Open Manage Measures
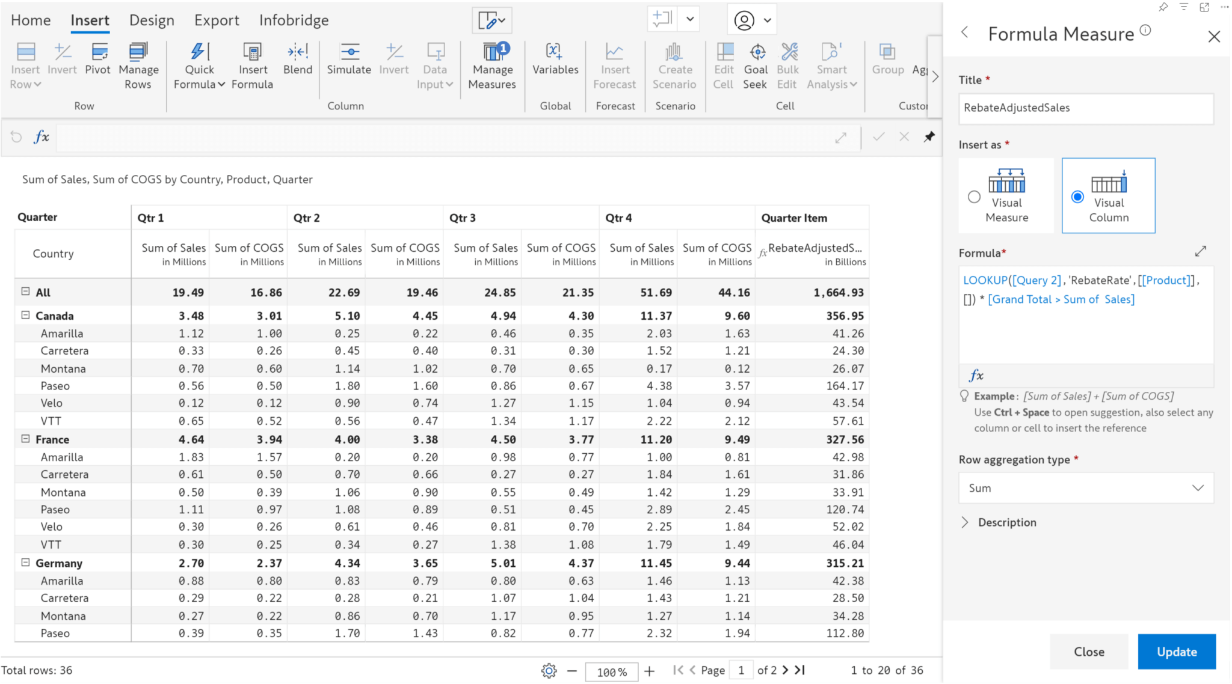 (x=492, y=66)
